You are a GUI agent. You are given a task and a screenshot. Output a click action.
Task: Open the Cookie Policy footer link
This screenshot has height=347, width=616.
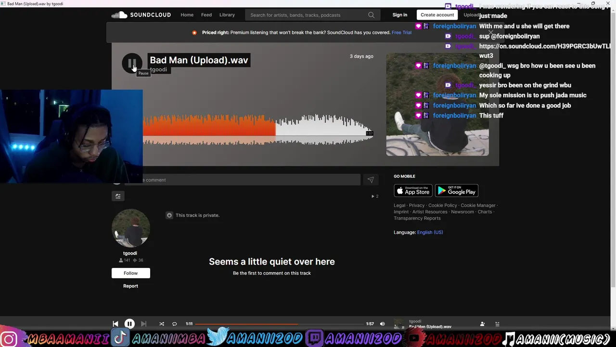[x=443, y=205]
